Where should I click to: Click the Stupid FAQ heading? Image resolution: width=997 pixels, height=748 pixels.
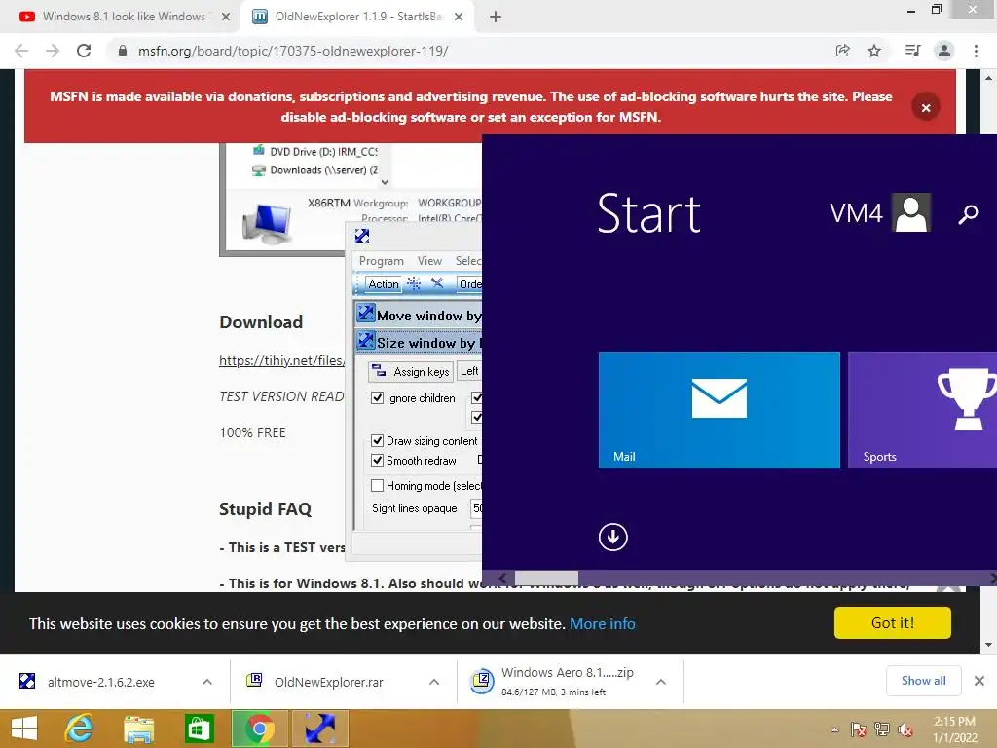coord(265,508)
